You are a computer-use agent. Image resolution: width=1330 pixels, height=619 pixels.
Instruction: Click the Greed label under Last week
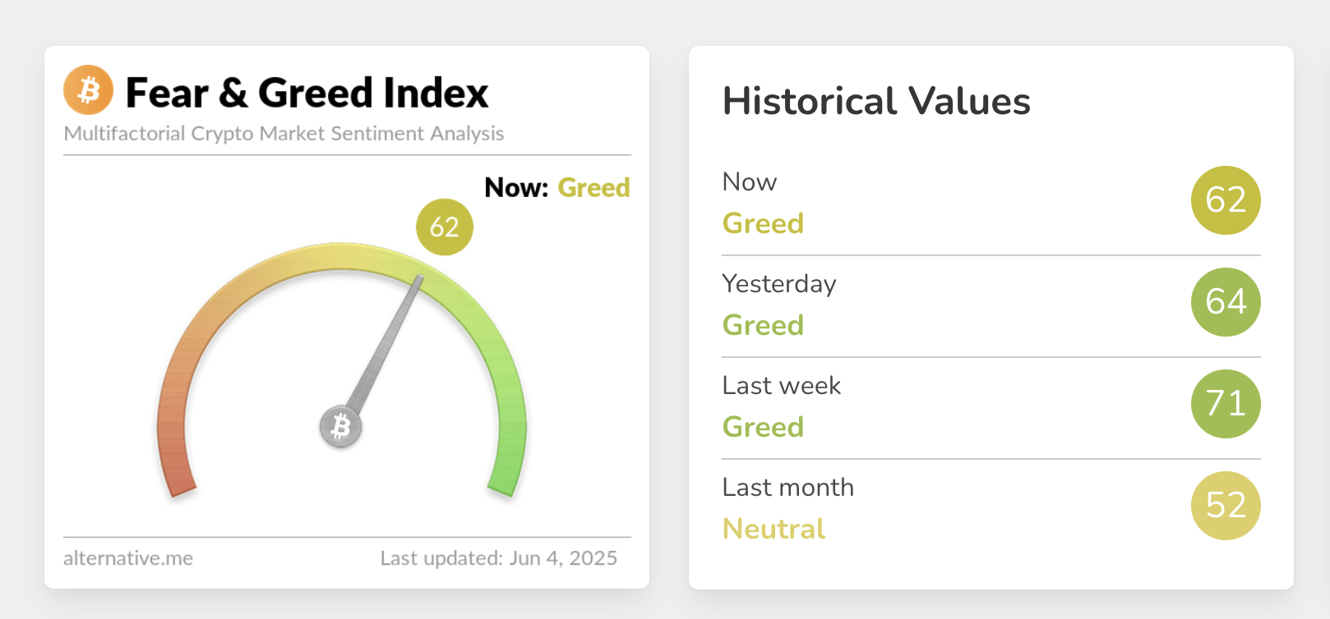click(763, 427)
